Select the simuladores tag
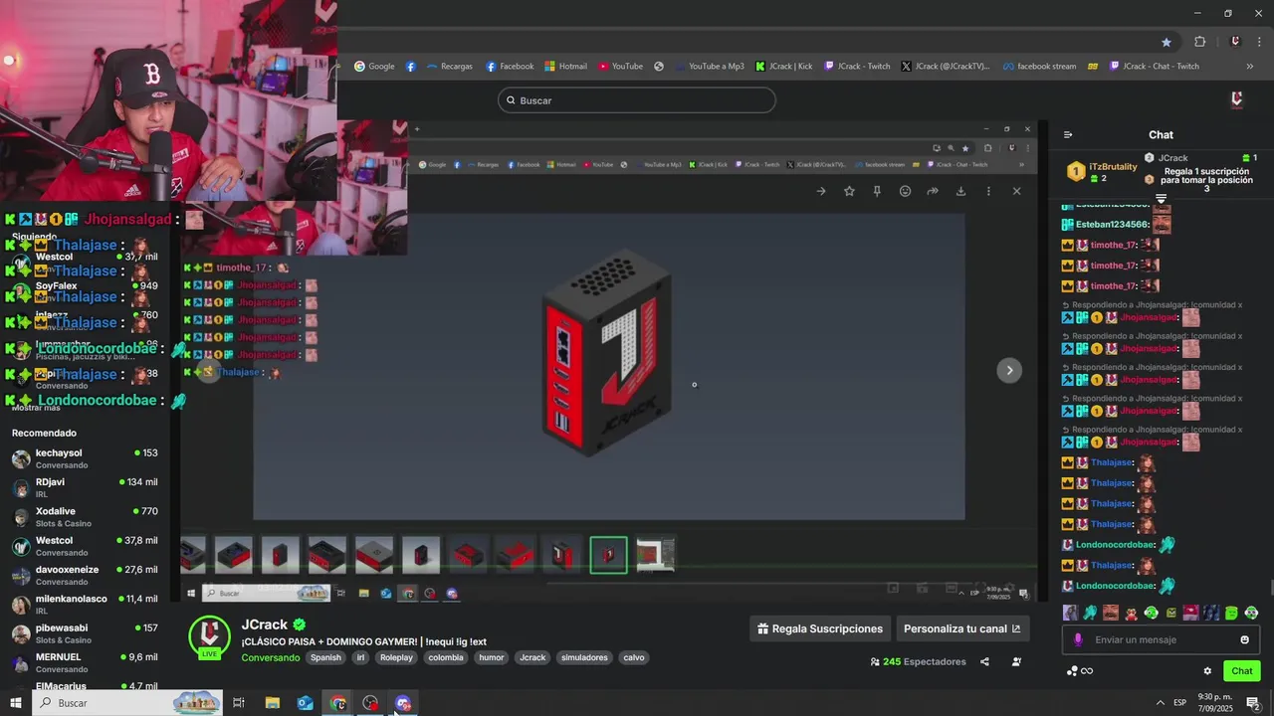 [584, 657]
